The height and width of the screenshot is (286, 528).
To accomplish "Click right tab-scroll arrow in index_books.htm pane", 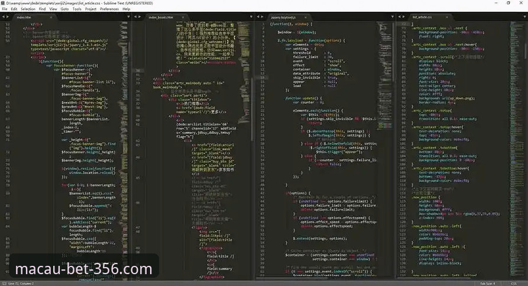I will (x=140, y=17).
